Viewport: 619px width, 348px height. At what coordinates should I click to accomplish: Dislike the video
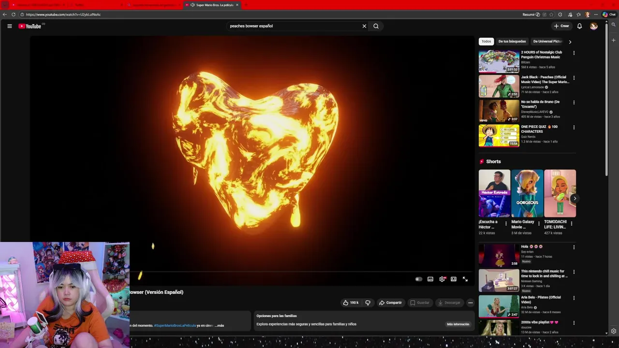tap(368, 303)
